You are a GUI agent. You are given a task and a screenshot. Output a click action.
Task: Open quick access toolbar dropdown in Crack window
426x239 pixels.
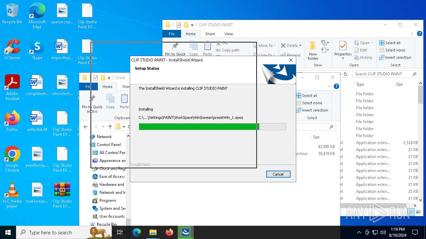tap(109, 78)
